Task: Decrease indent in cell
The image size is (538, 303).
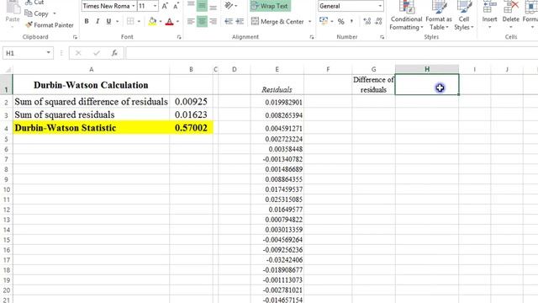Action: (x=229, y=21)
